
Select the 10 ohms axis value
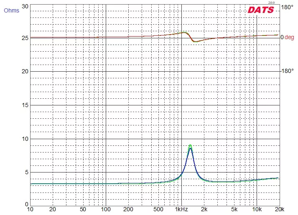[x=25, y=139]
